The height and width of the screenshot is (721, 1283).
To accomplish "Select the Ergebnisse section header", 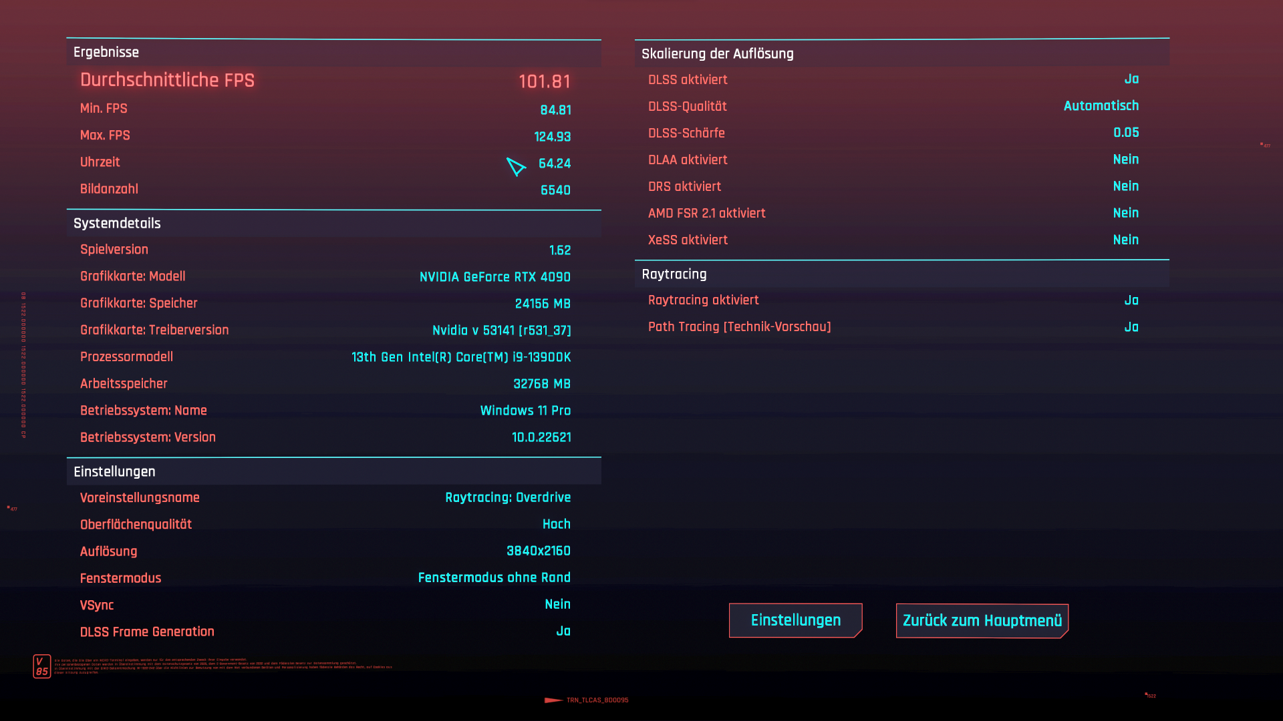I will (x=106, y=52).
